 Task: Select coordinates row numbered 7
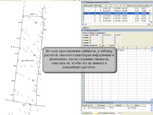coord(117,8)
